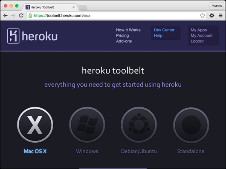Open the Help link

[x=158, y=36]
